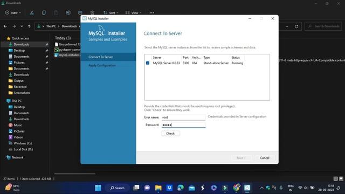The image size is (345, 194).
Task: Click This PC in the address breadcrumb
Action: point(51,26)
